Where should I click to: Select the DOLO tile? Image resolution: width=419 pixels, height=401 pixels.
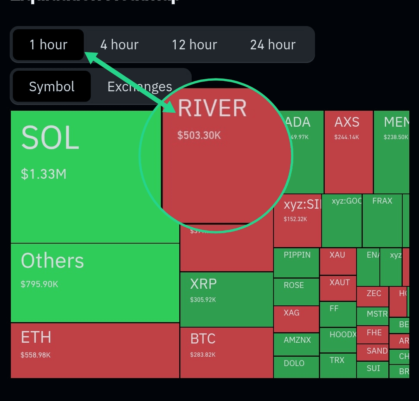(297, 367)
